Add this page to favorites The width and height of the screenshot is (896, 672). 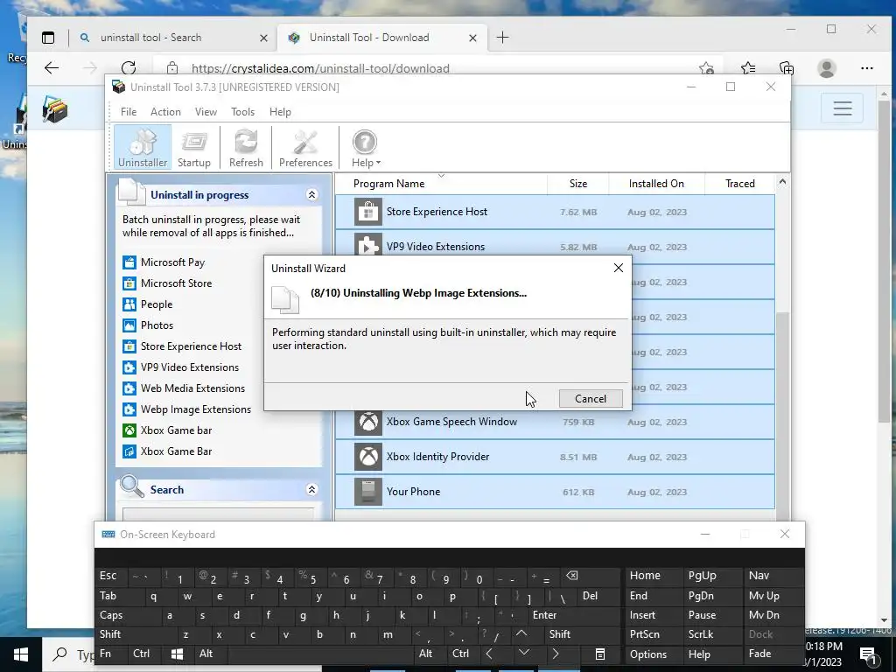coord(706,68)
